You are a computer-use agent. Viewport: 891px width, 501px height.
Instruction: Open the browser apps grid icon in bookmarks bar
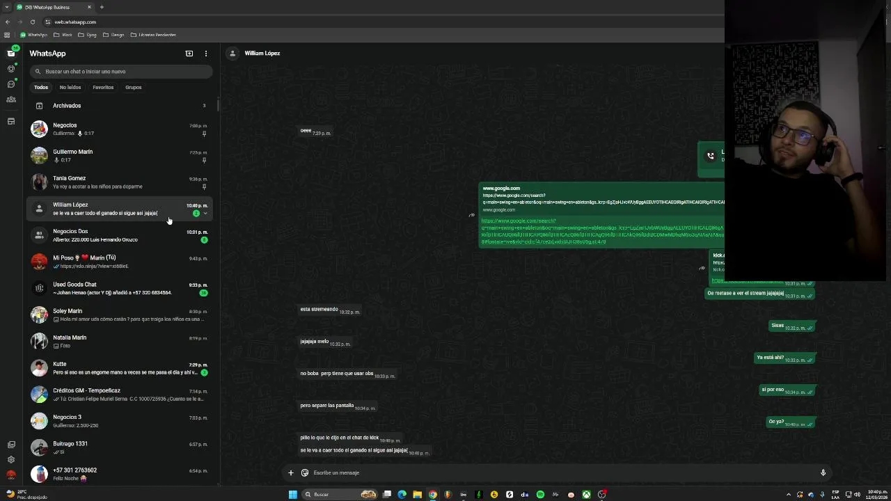[7, 35]
